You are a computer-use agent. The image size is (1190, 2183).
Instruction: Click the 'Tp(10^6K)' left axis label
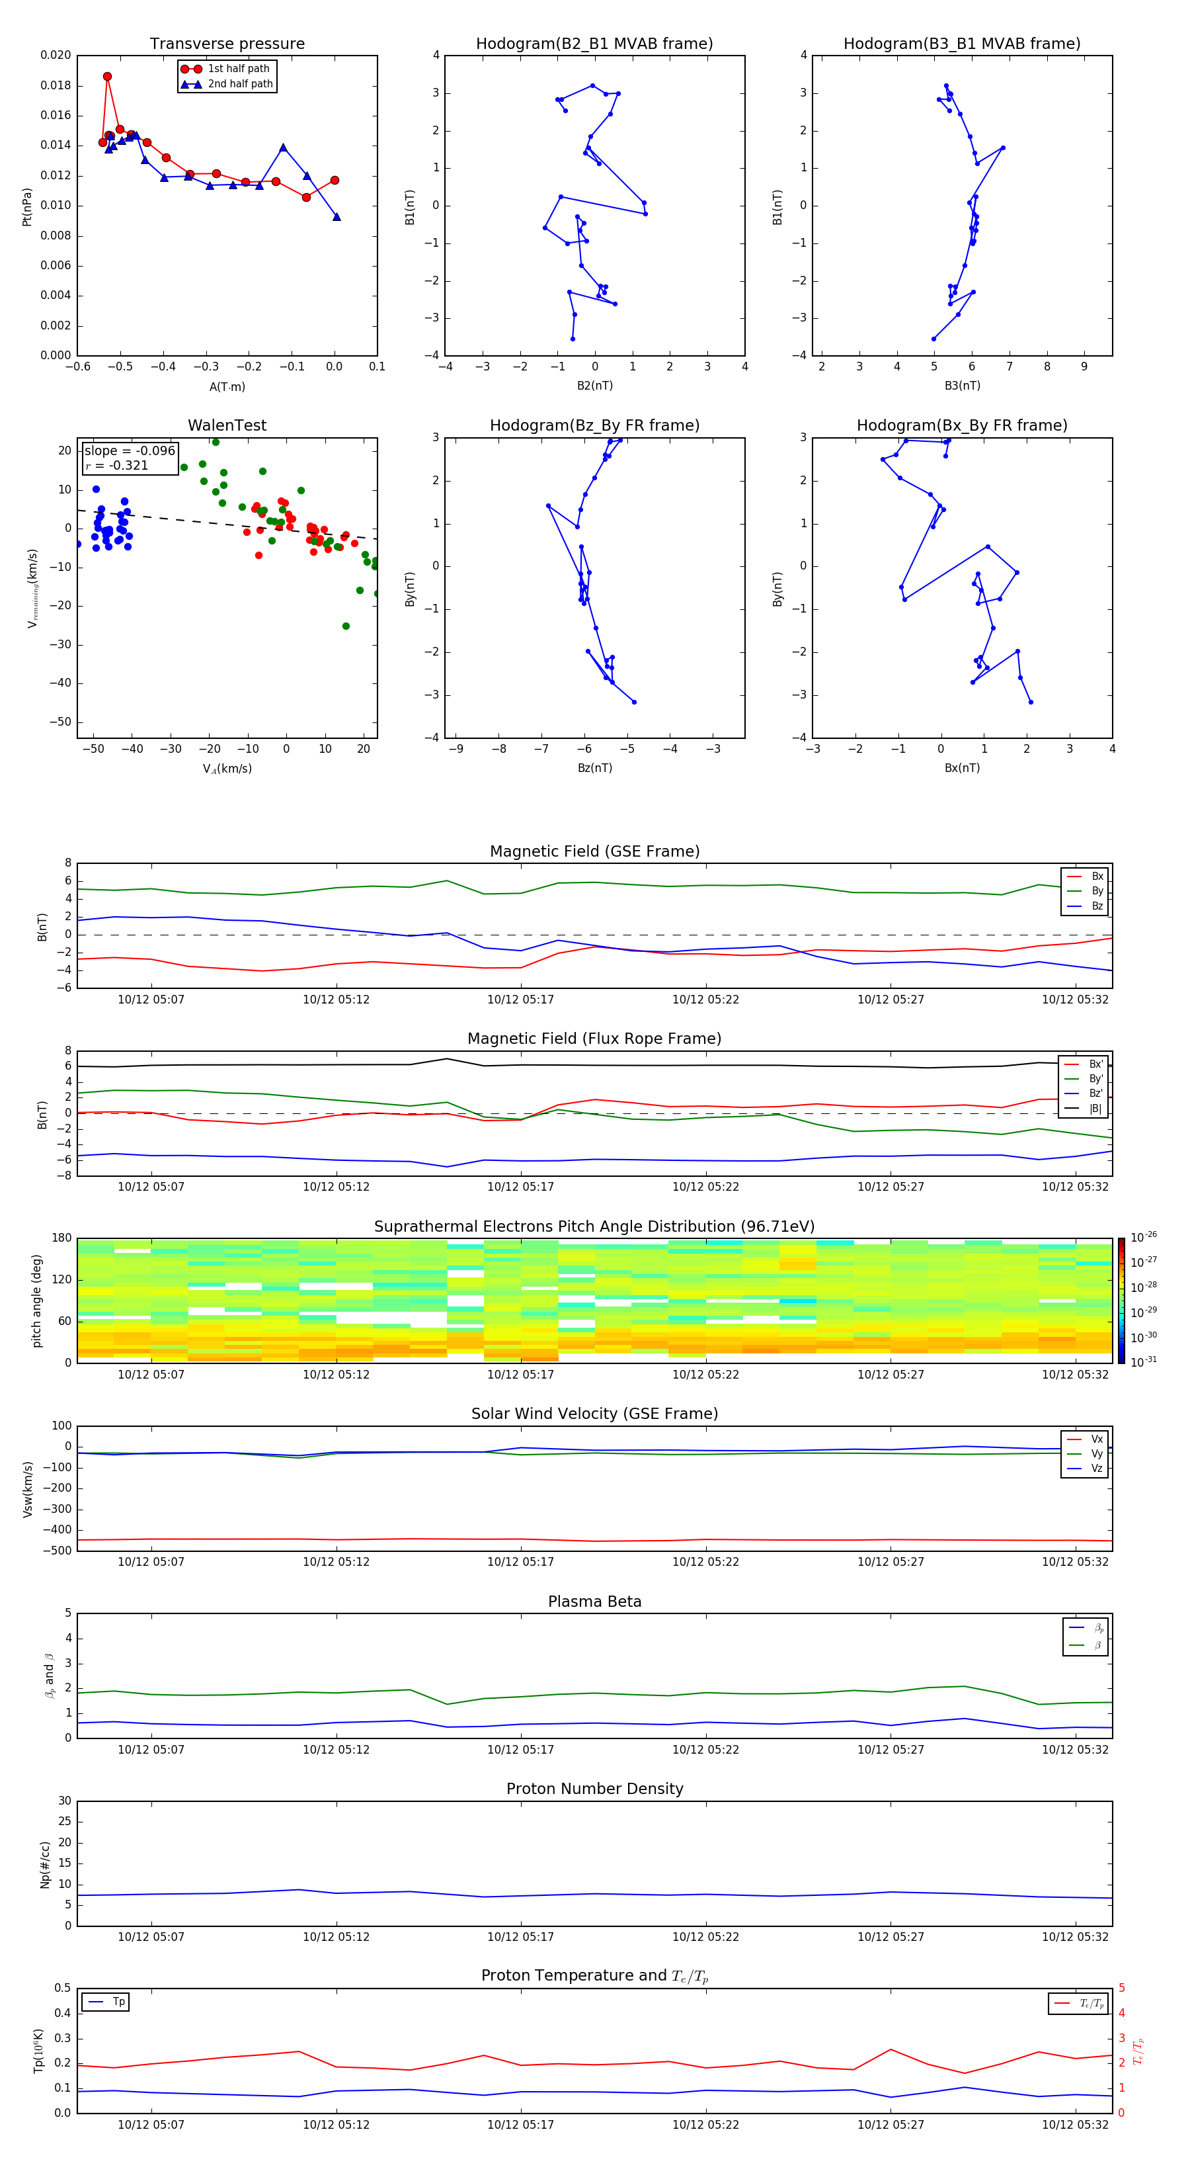[38, 2051]
